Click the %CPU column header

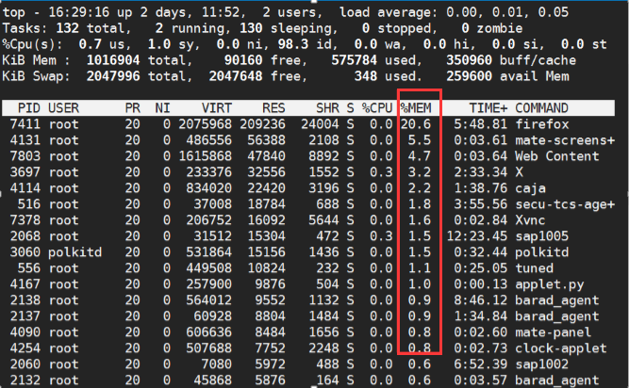[377, 108]
